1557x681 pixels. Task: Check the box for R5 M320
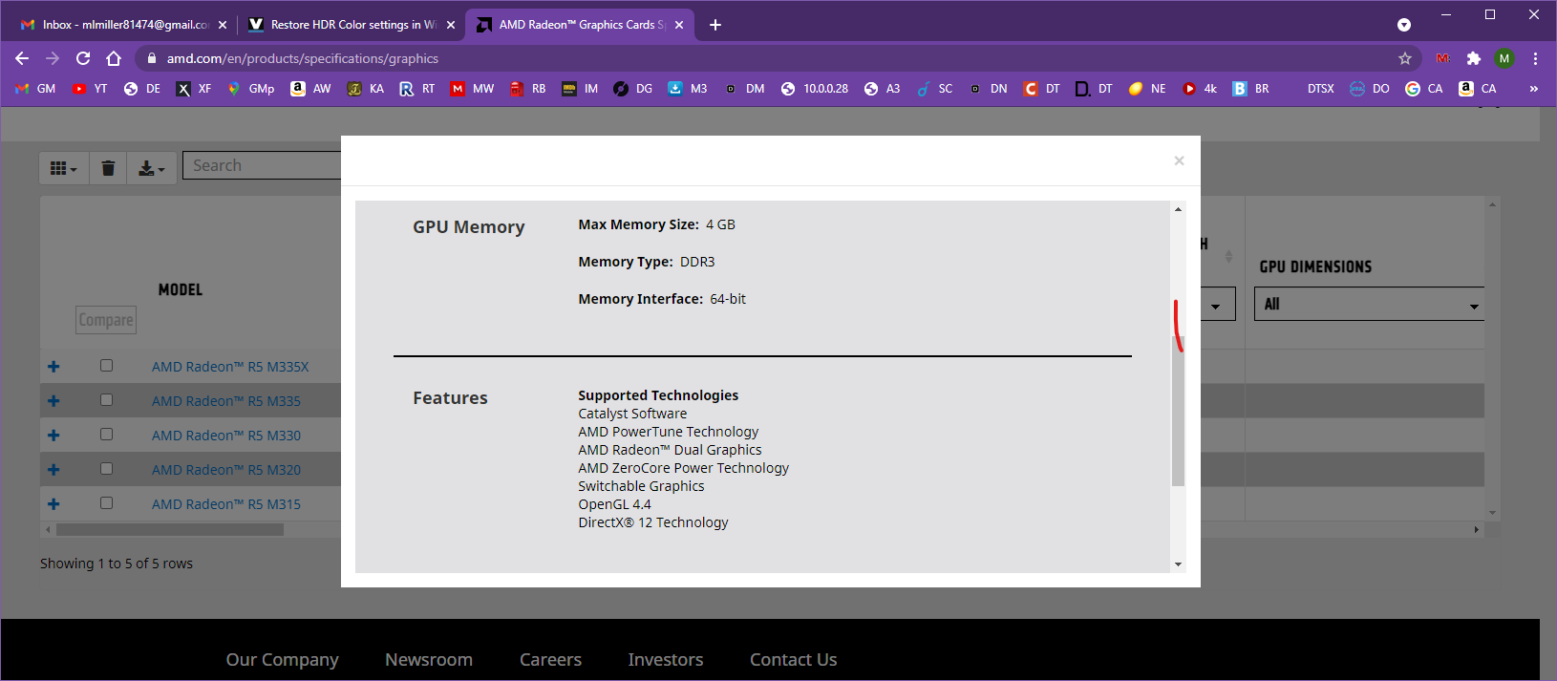(x=106, y=469)
